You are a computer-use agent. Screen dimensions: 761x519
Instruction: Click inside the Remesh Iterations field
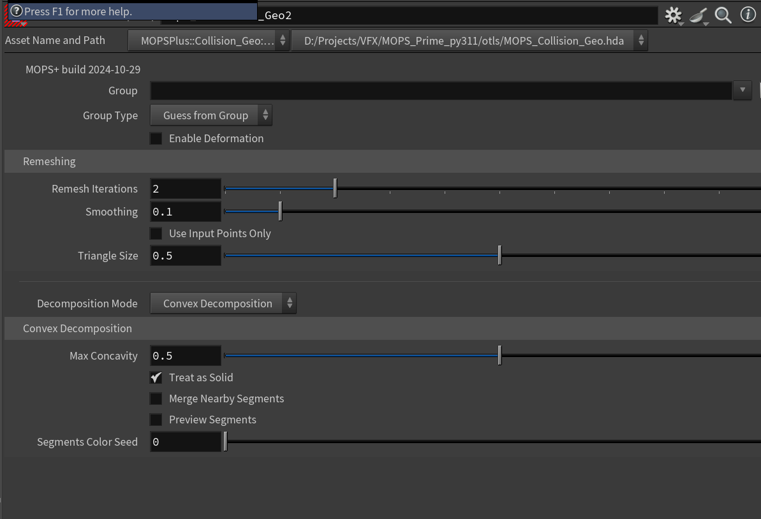185,188
